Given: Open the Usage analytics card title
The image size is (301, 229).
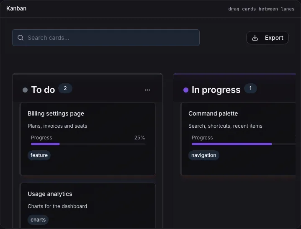Looking at the screenshot, I should click(x=50, y=194).
